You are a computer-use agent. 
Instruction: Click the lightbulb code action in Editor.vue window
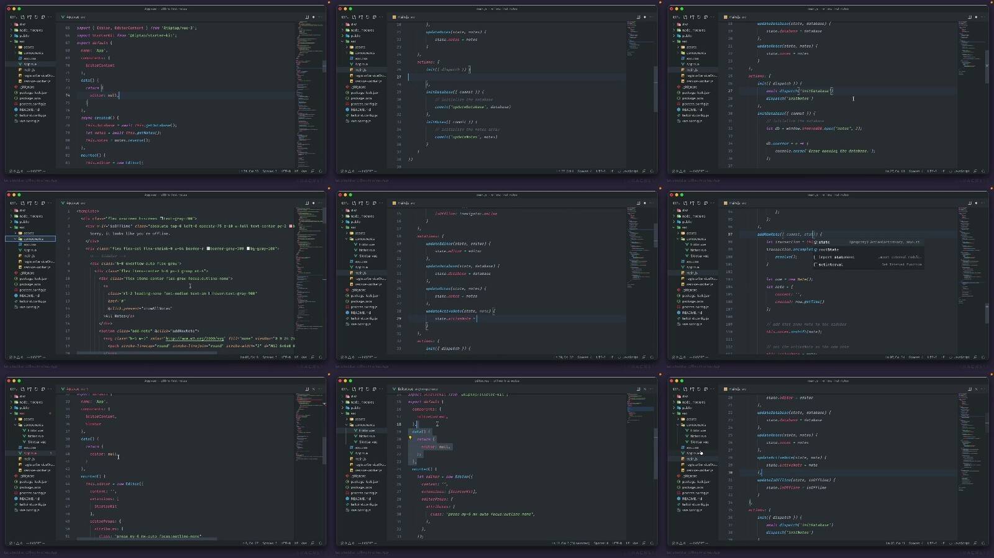tap(410, 438)
